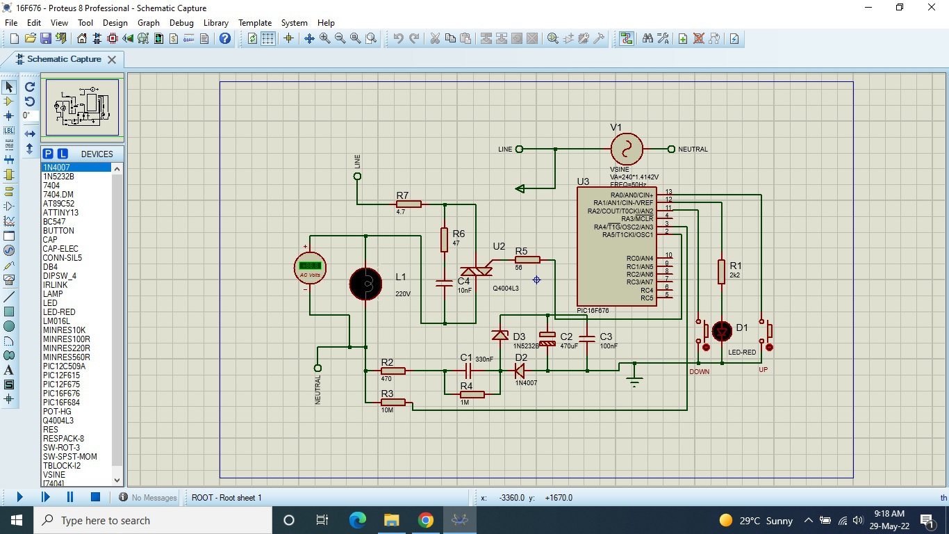949x534 pixels.
Task: Select the 2D Graphics Box tool
Action: 9,311
